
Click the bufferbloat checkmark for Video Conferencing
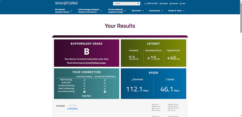pos(105,88)
